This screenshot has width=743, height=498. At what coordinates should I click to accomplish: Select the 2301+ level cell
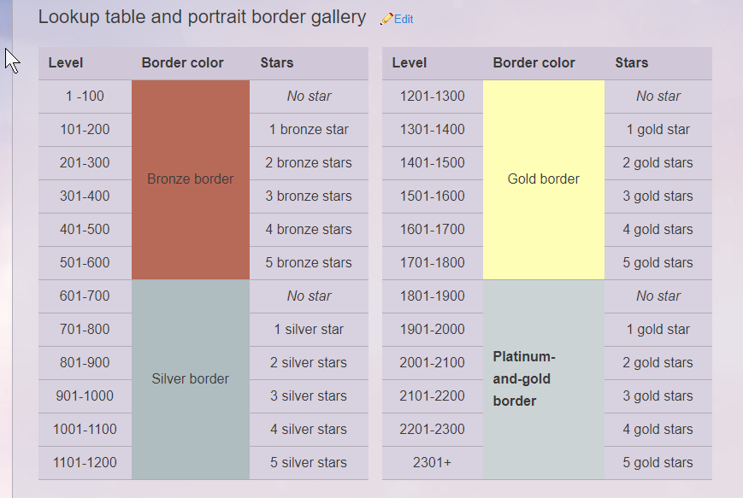pyautogui.click(x=432, y=463)
